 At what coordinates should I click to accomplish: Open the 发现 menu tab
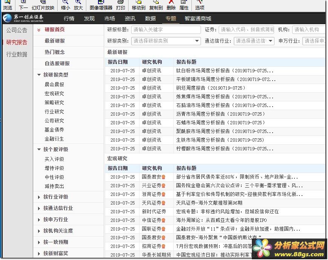point(89,18)
